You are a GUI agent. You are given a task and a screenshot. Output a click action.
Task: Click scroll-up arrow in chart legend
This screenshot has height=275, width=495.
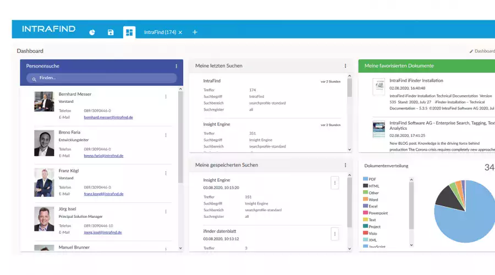(x=411, y=180)
